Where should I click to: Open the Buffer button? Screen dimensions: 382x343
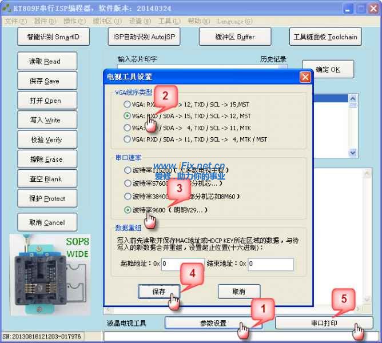(x=234, y=37)
